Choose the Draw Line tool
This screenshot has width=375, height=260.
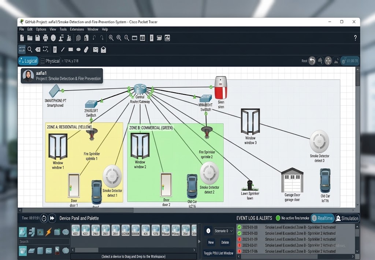coord(63,49)
